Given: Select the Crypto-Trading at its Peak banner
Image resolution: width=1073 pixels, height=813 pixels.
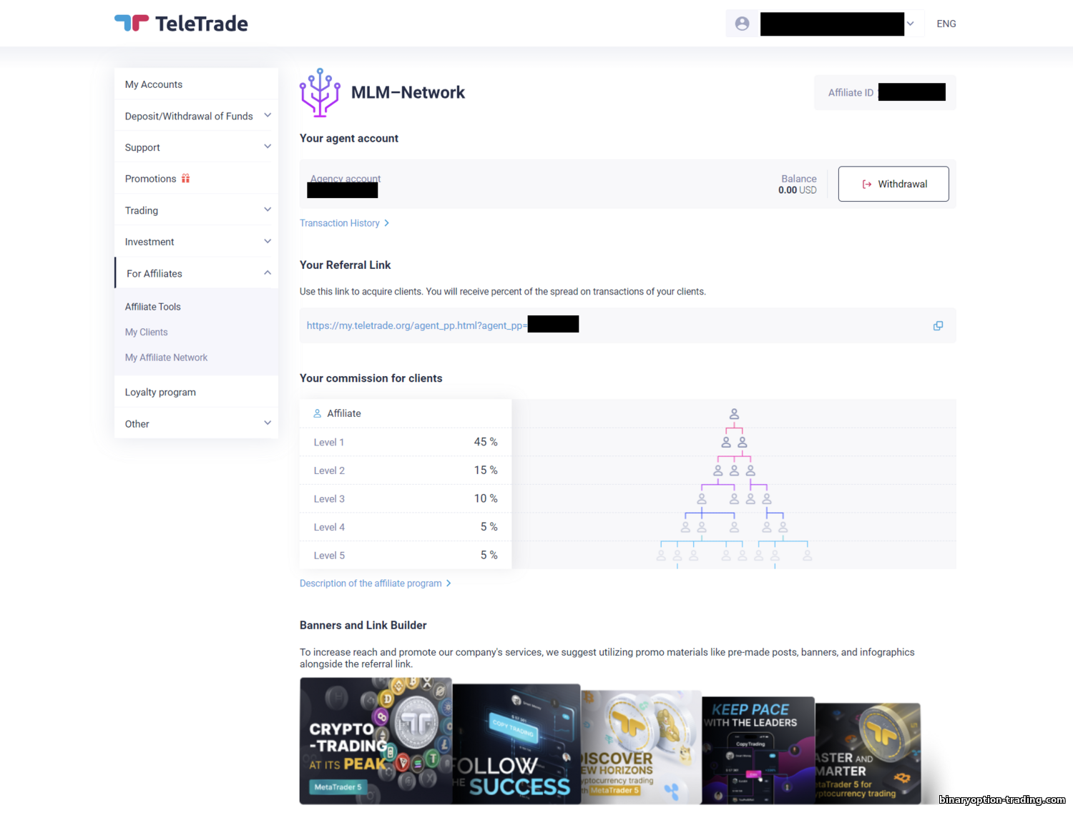Looking at the screenshot, I should click(x=376, y=741).
